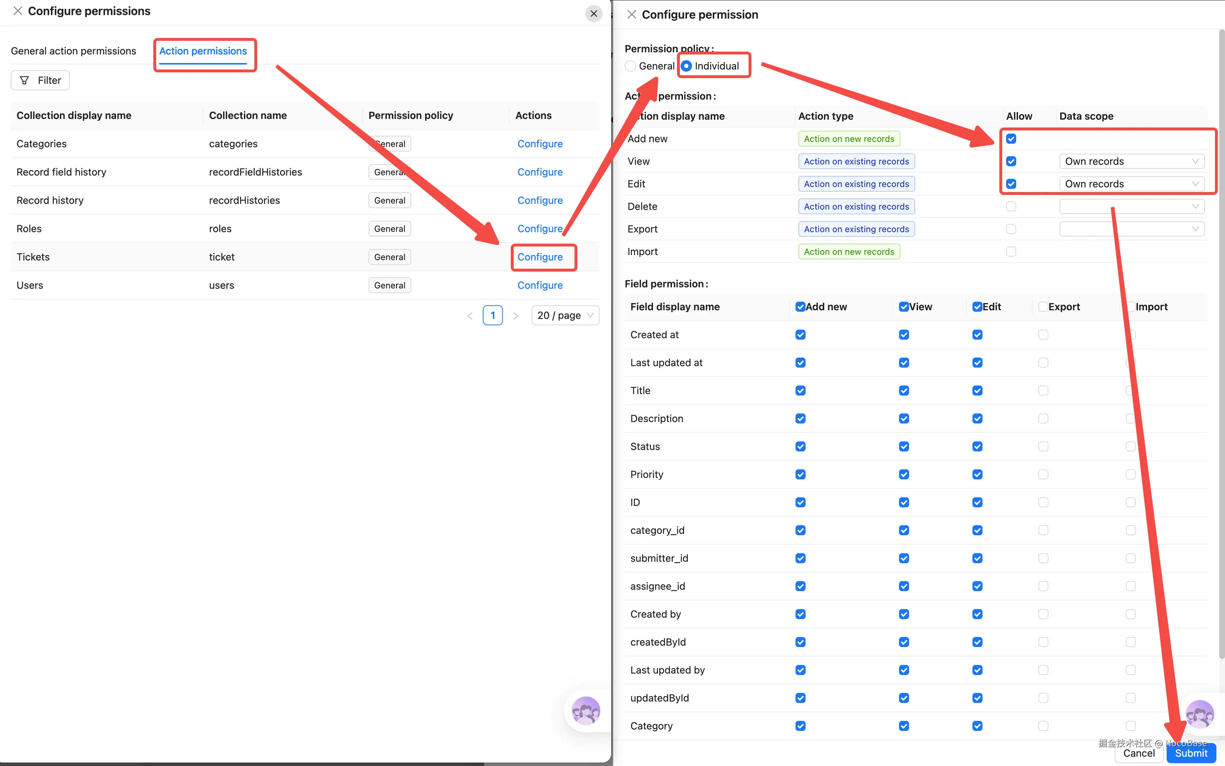Click the Filter funnel icon button
This screenshot has height=766, width=1225.
(40, 80)
